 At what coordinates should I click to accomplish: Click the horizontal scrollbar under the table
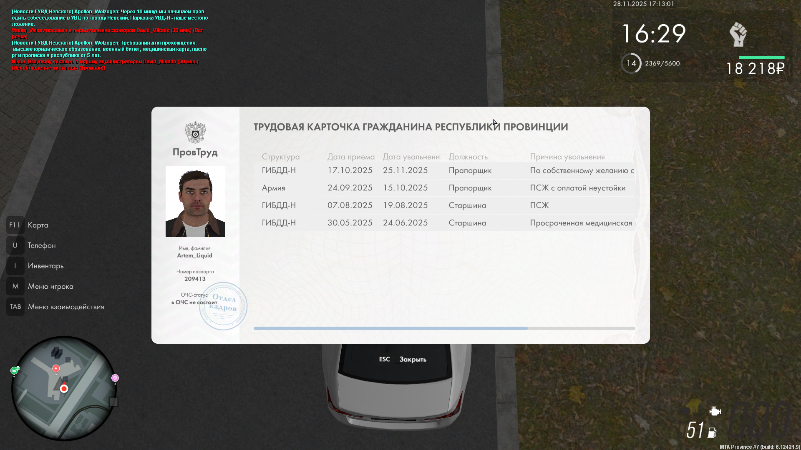390,328
